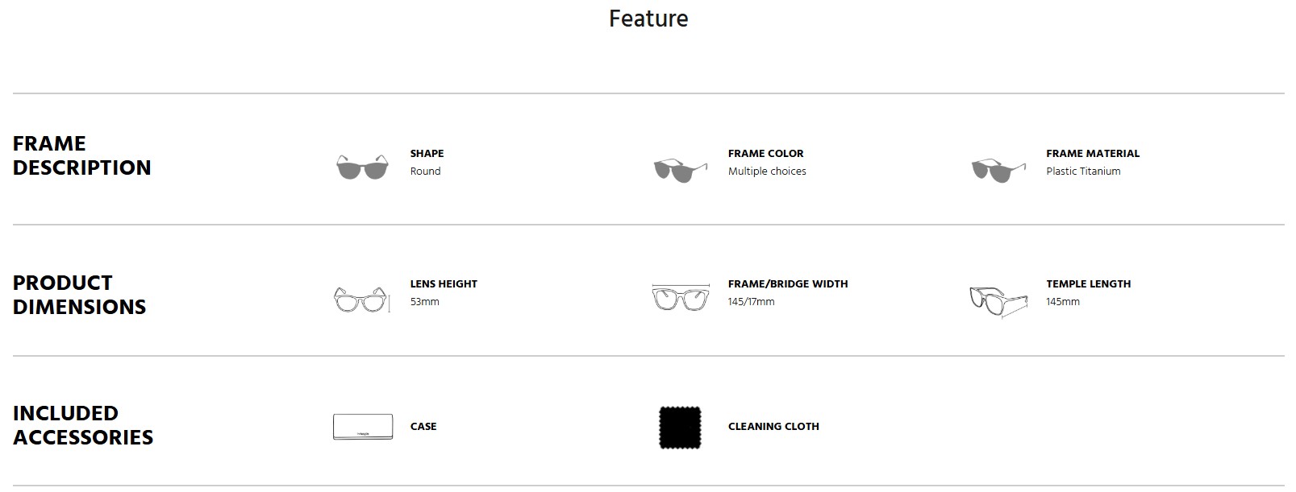Click the 'Plastic Titanium' material text
This screenshot has width=1296, height=492.
click(1083, 171)
